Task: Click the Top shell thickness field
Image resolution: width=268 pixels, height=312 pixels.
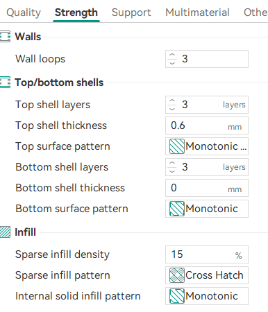Action: (207, 125)
